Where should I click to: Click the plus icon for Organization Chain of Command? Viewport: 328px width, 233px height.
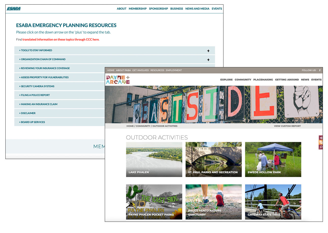point(208,60)
